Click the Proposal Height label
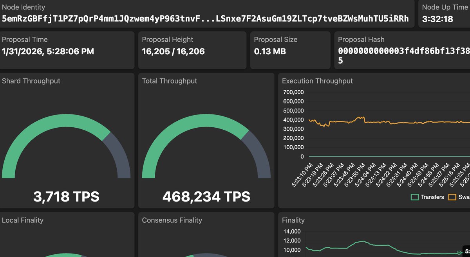Screen dimensions: 470x257 coord(168,39)
